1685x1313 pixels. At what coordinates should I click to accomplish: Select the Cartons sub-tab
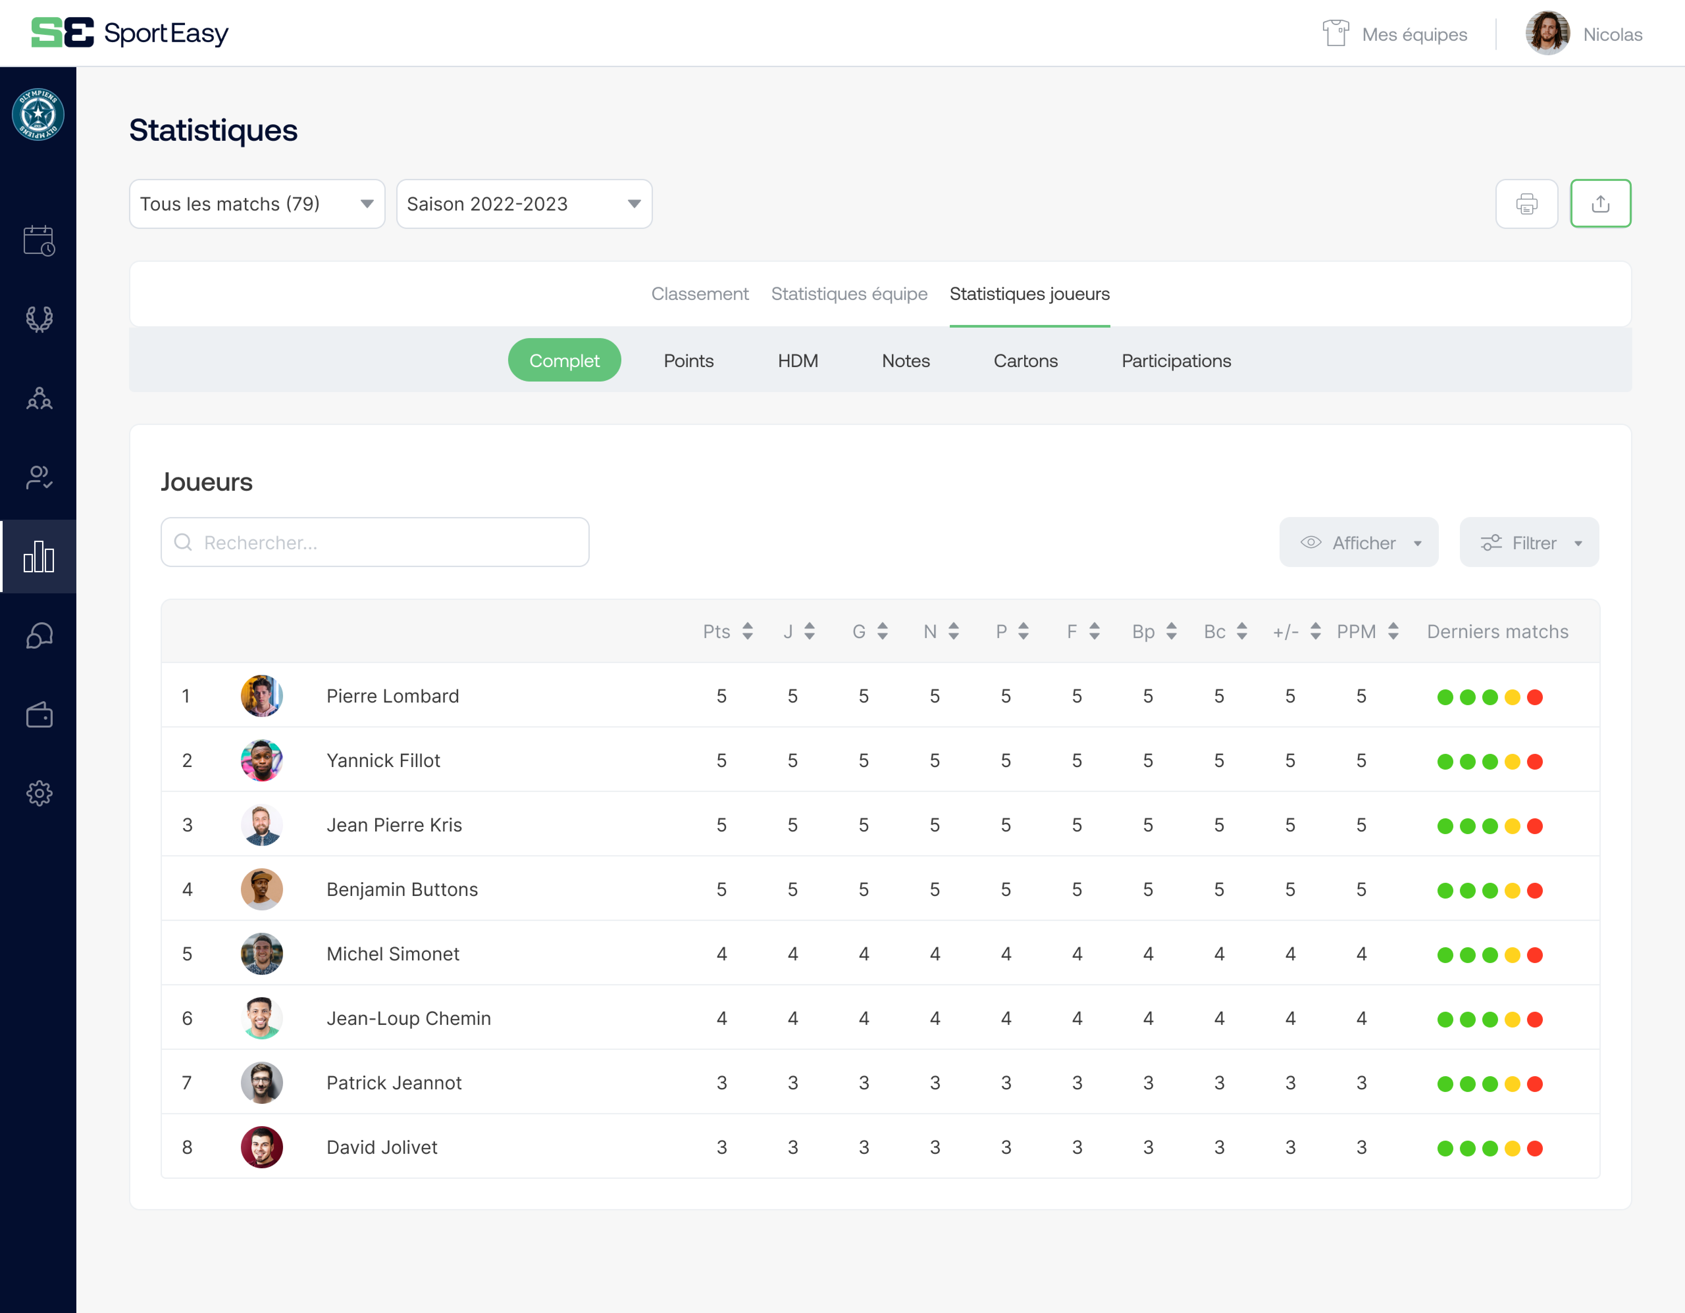point(1025,361)
